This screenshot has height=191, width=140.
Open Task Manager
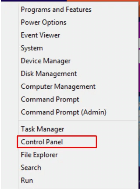pyautogui.click(x=42, y=129)
